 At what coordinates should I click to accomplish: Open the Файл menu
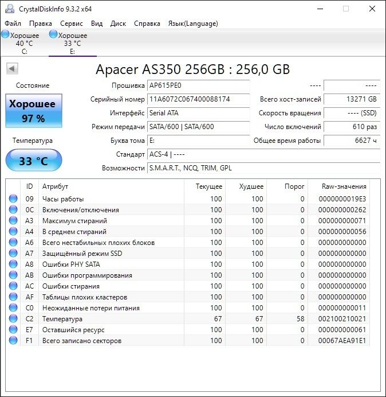point(13,24)
